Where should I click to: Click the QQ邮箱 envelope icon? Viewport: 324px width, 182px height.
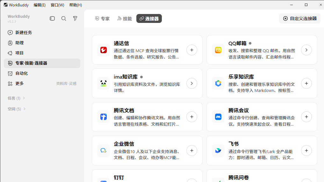pyautogui.click(x=218, y=50)
